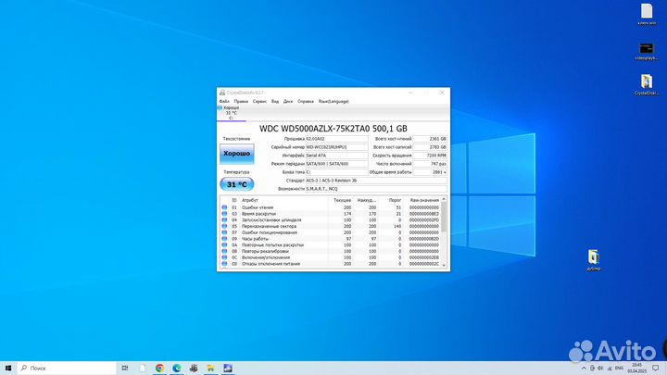This screenshot has height=375, width=667.
Task: Click status icon for Повторные попытки раскрутки
Action: (x=224, y=244)
